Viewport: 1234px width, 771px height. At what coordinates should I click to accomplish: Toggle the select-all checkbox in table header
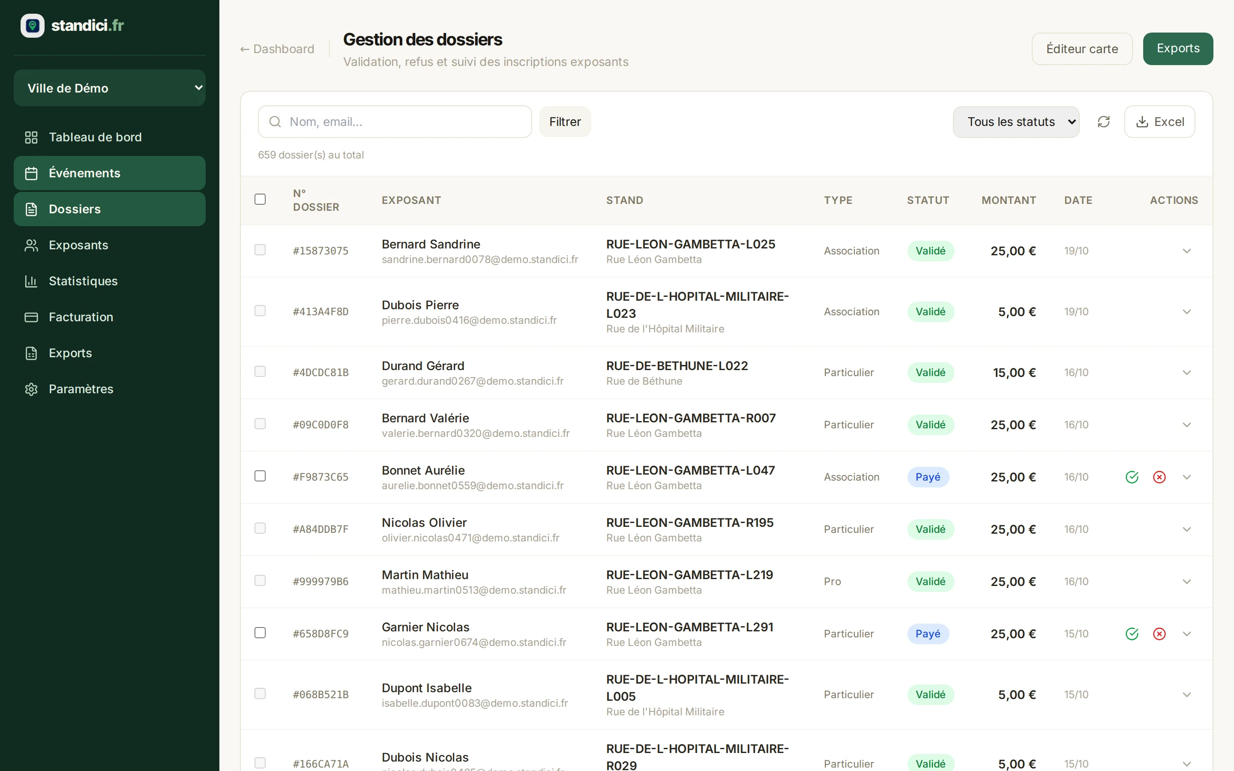(260, 199)
